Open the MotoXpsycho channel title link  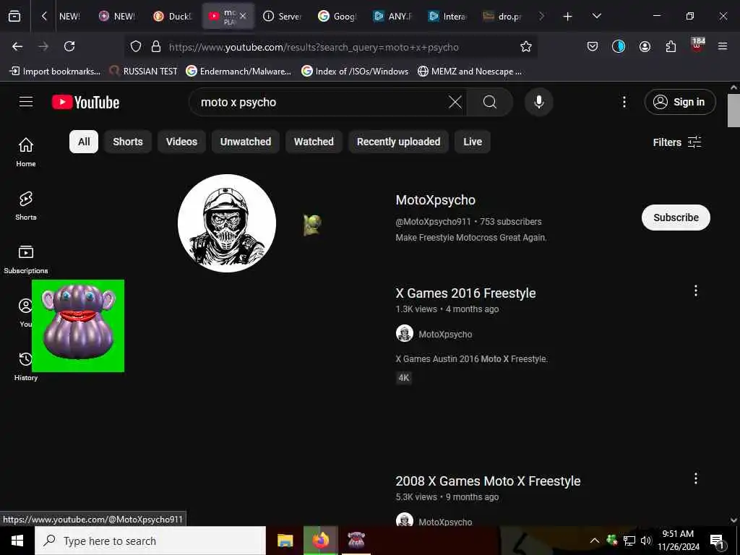(x=436, y=200)
